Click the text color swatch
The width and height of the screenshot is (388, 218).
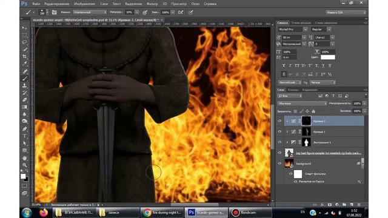pyautogui.click(x=327, y=58)
